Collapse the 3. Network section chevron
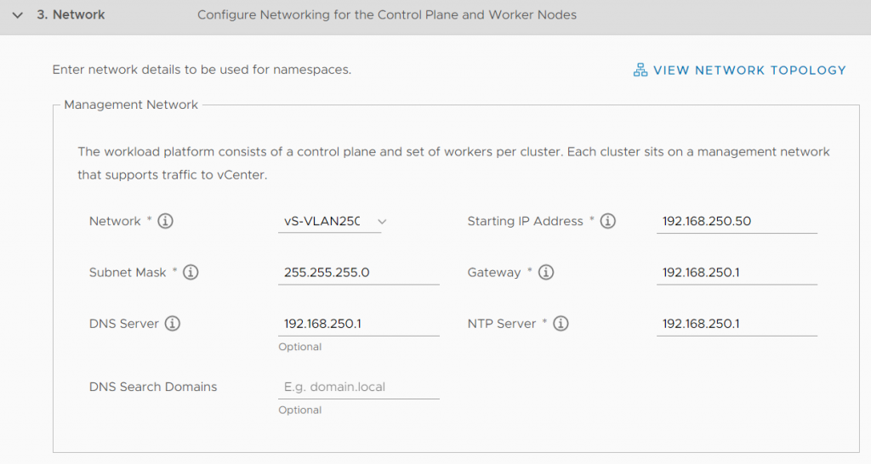 pyautogui.click(x=18, y=15)
